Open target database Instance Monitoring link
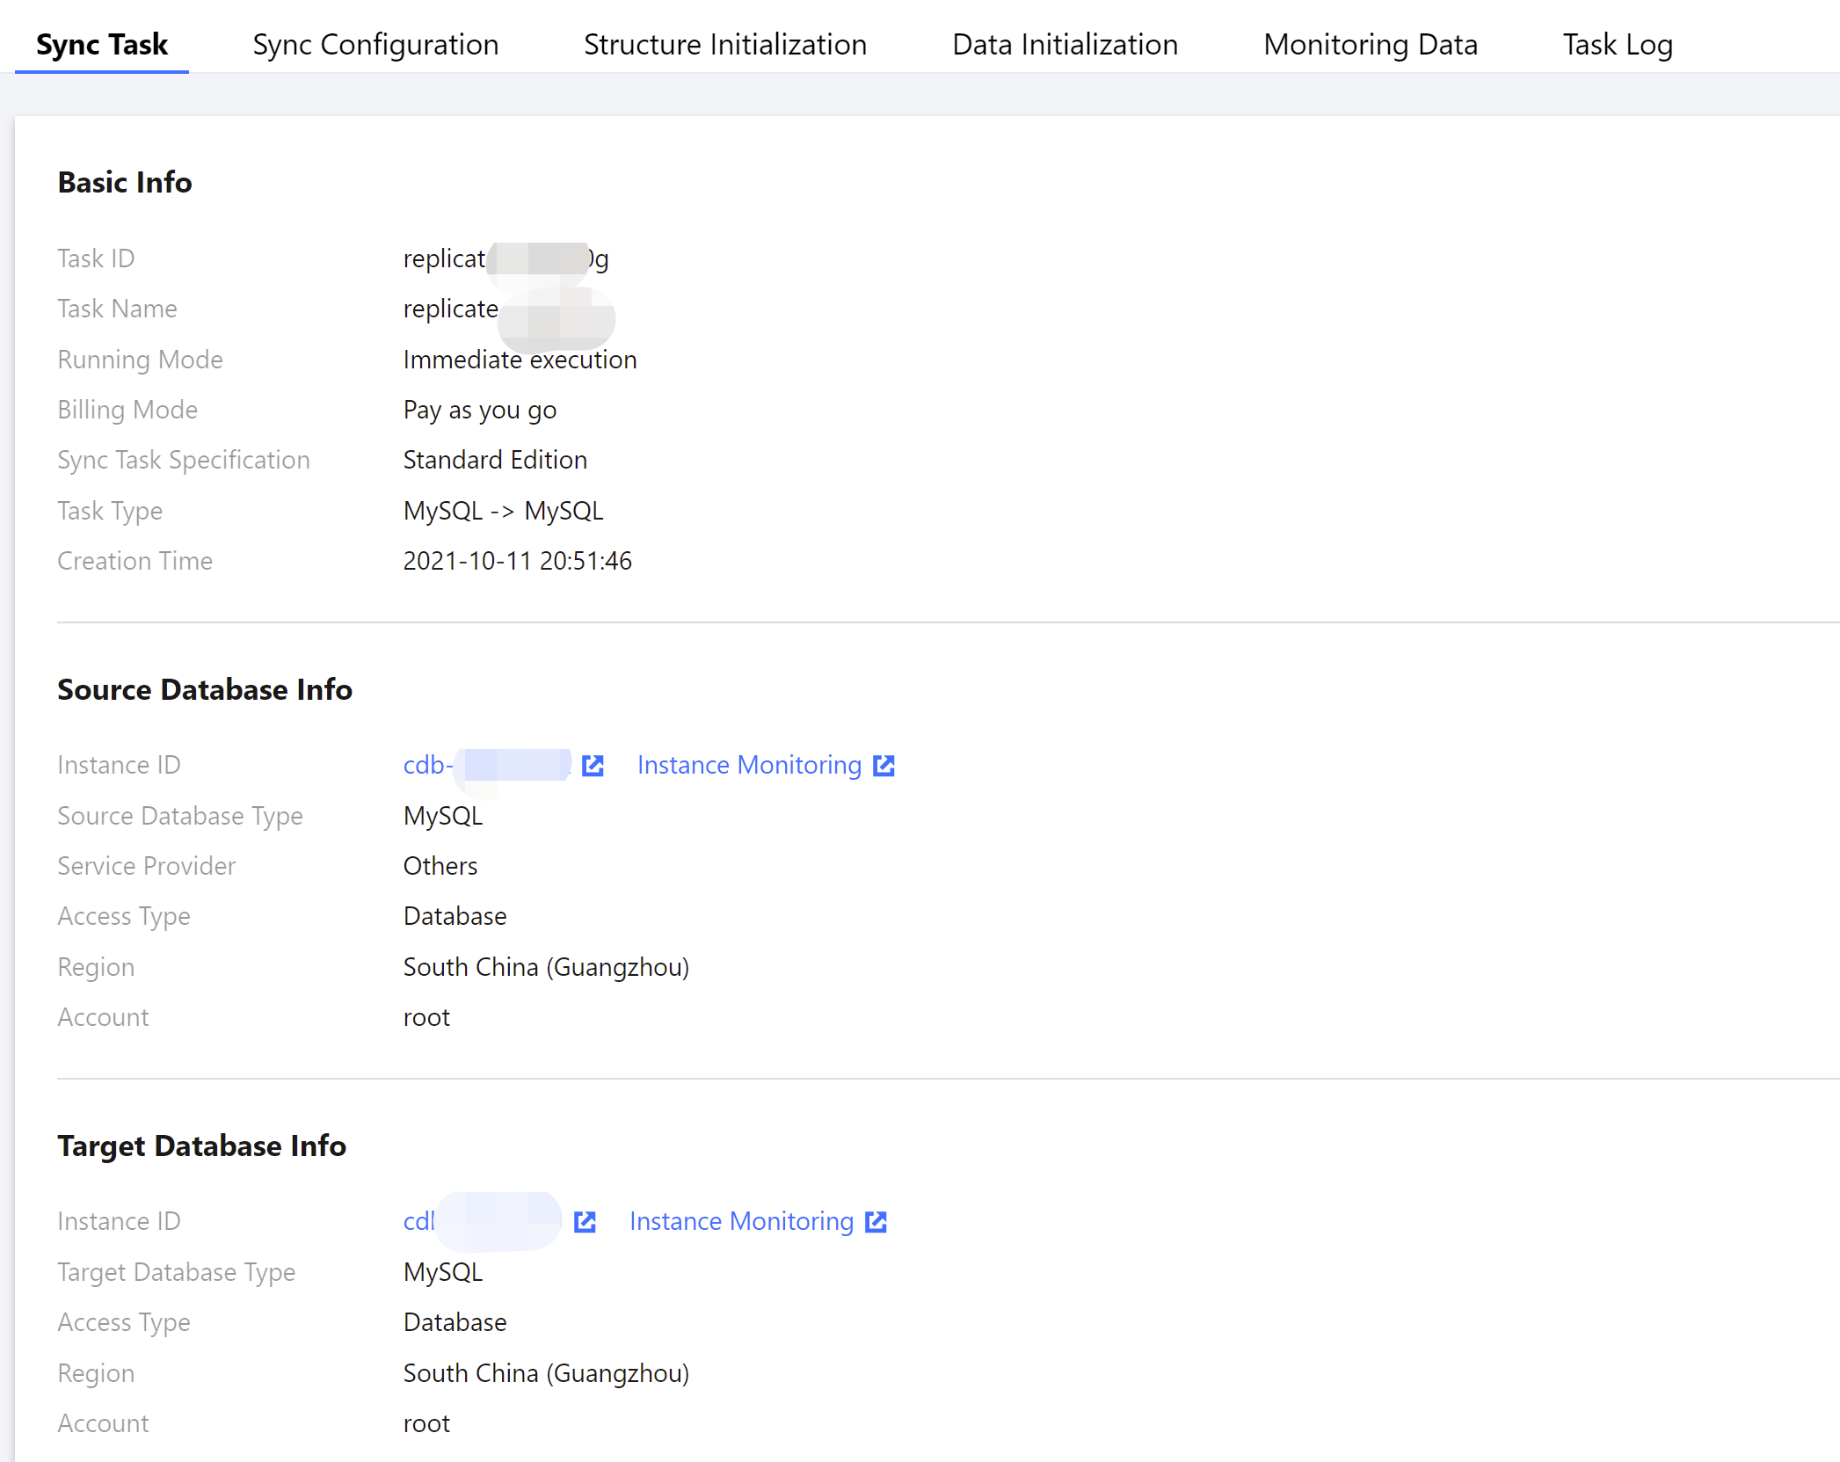Image resolution: width=1840 pixels, height=1462 pixels. pos(741,1222)
